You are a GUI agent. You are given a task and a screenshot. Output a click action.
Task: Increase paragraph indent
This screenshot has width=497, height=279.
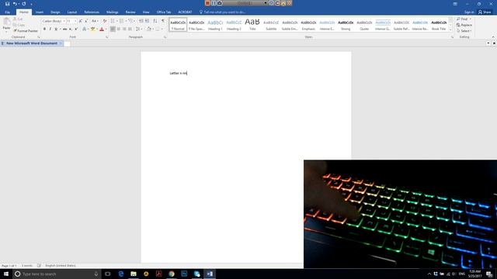[x=147, y=21]
